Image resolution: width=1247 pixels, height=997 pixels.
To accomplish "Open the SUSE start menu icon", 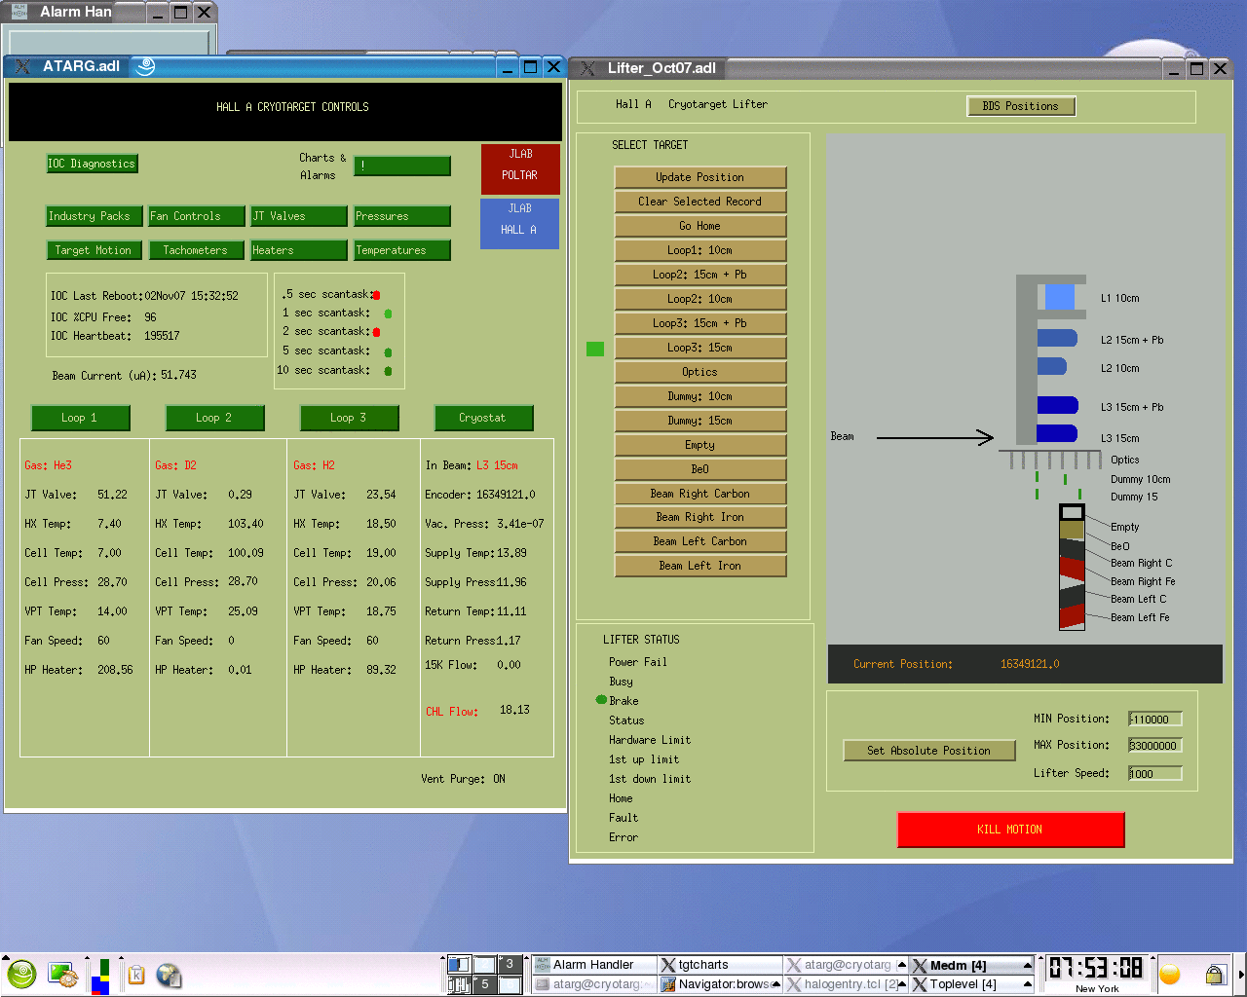I will pos(21,974).
